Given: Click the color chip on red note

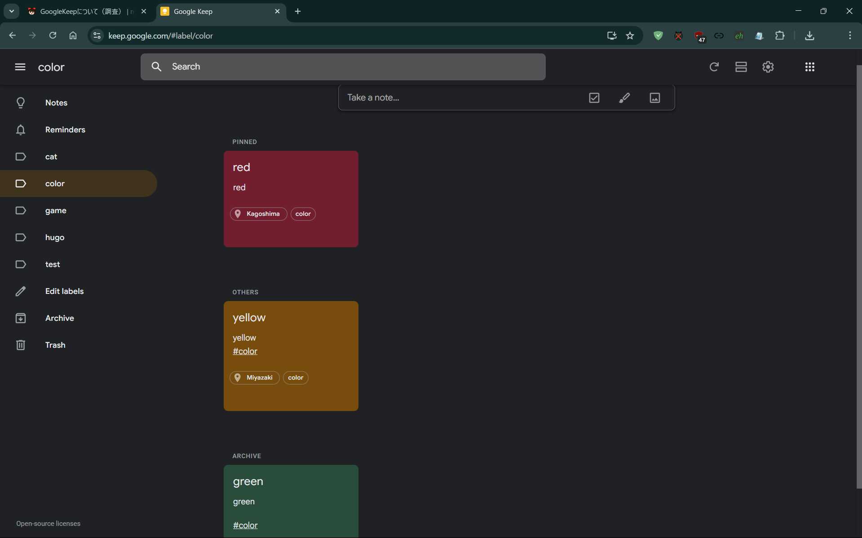Looking at the screenshot, I should tap(303, 214).
